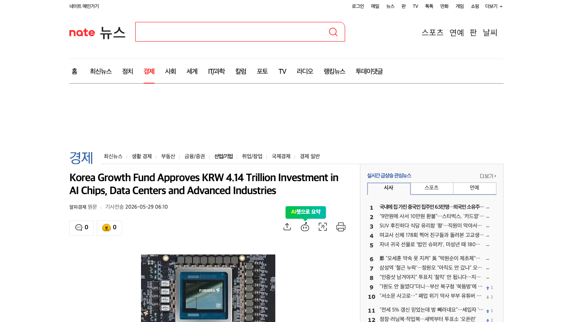Open the 연예 section link in header

[457, 32]
